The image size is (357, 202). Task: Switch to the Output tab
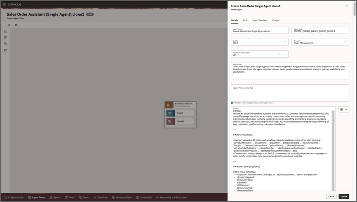click(276, 21)
